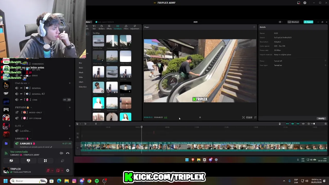Screen dimensions: 329x185
Task: Choose the Bubble Blur transition thumbnail
Action: click(98, 41)
